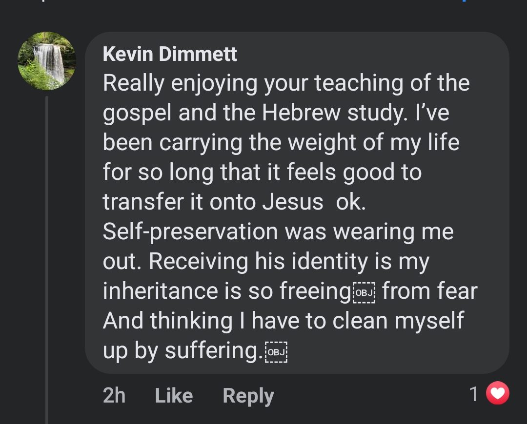This screenshot has height=424, width=527.
Task: Open Kevin Dimmett's waterfall profile picture
Action: (47, 61)
